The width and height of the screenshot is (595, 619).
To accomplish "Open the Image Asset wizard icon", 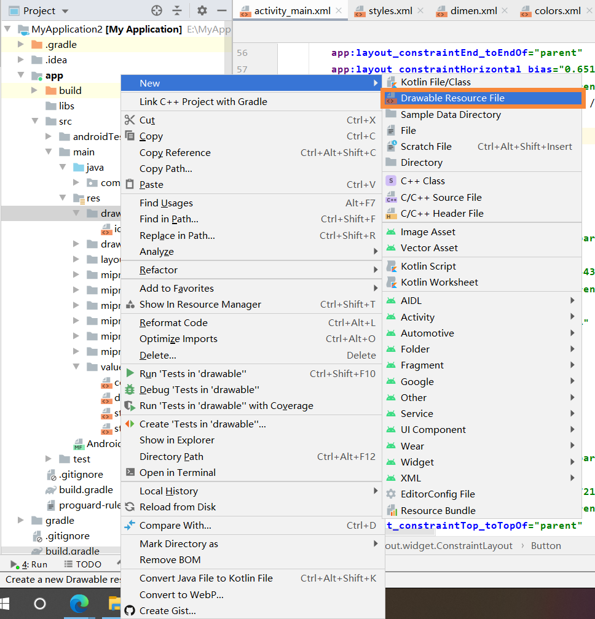I will click(390, 232).
